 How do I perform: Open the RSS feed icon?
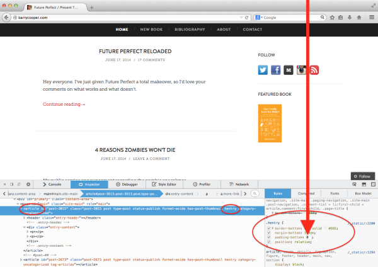click(313, 71)
